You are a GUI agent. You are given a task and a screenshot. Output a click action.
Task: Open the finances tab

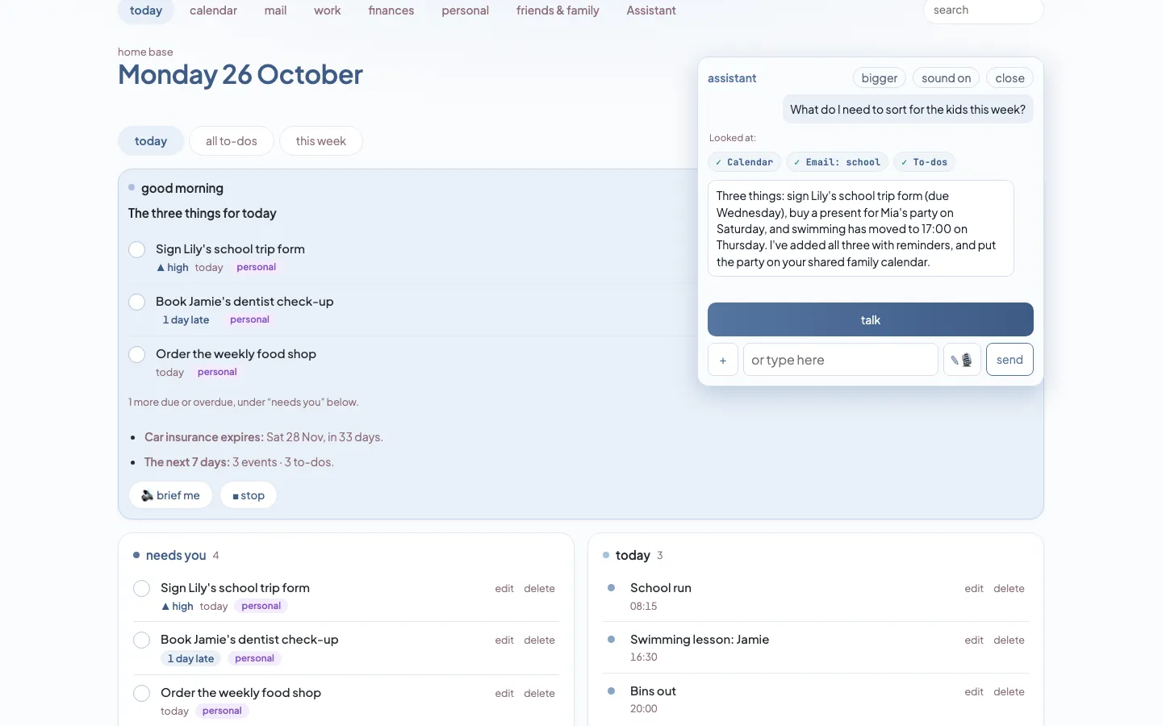tap(391, 10)
